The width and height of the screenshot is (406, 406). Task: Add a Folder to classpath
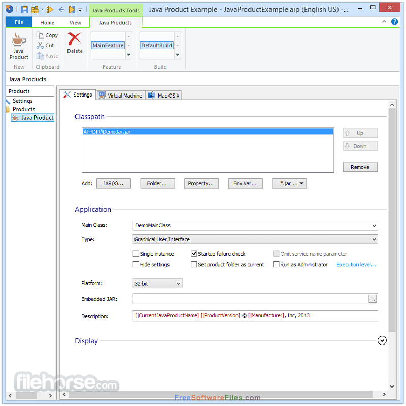(x=157, y=183)
